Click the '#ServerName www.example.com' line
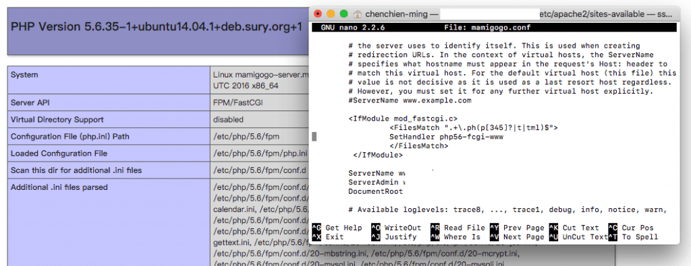The height and width of the screenshot is (266, 691). (410, 100)
